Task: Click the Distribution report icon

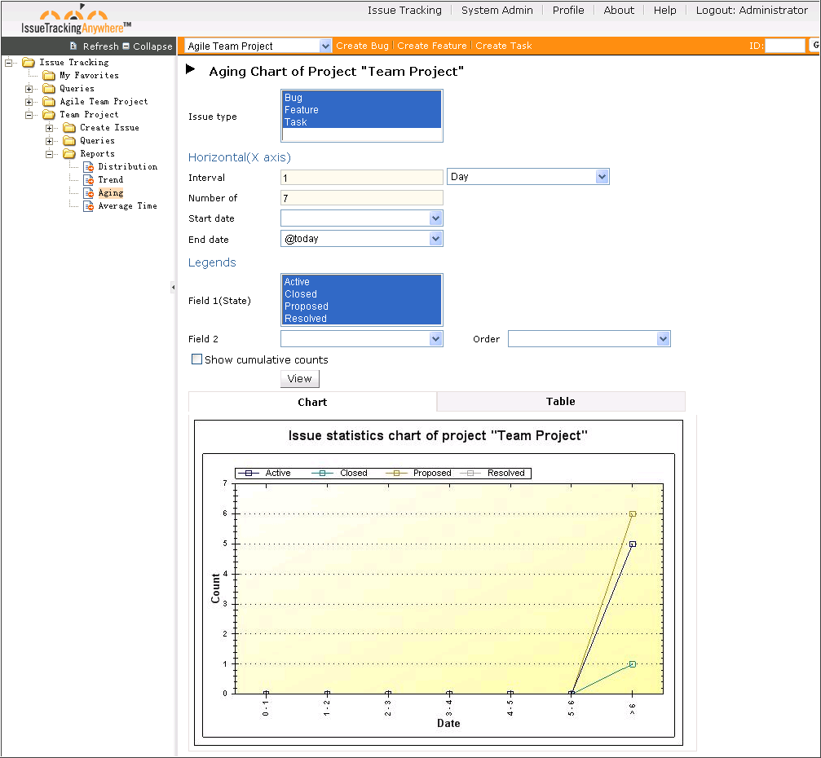Action: [x=89, y=167]
